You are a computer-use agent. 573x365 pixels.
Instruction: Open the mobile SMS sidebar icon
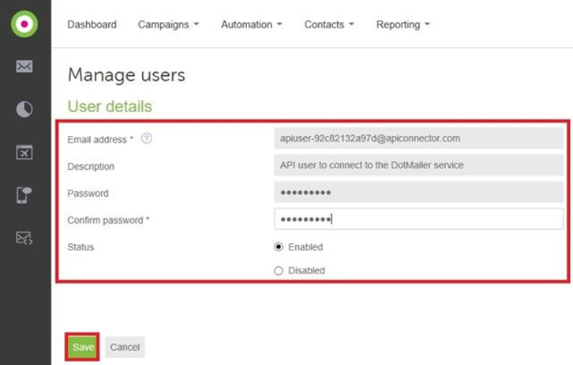tap(24, 195)
